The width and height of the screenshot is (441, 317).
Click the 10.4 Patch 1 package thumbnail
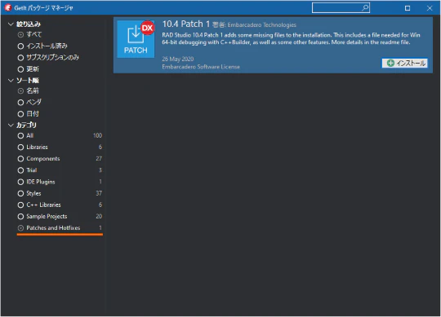point(136,39)
